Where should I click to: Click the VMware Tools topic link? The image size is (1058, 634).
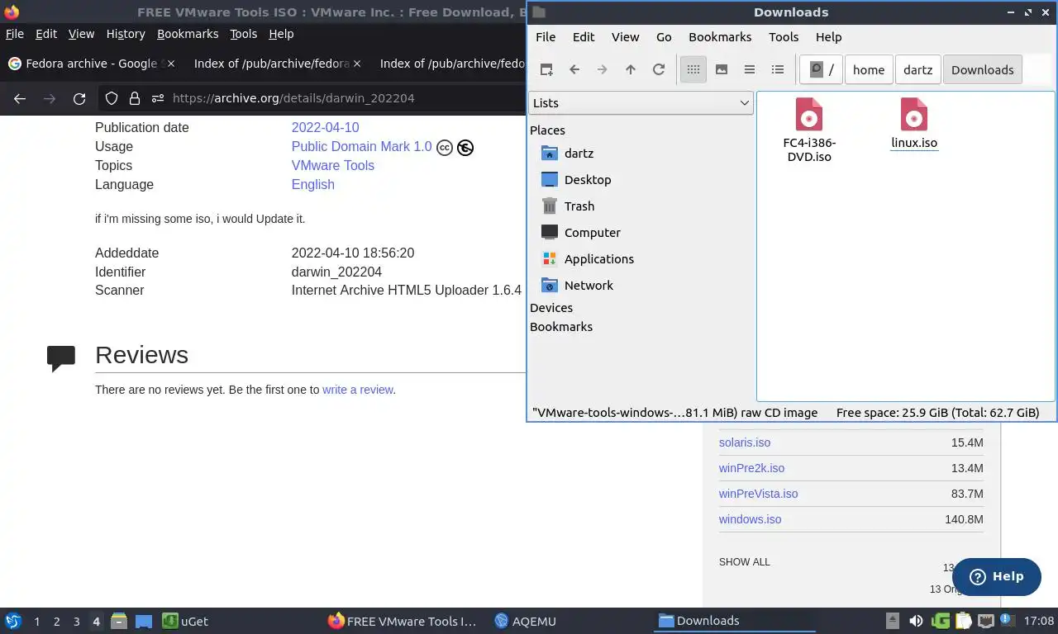[332, 165]
